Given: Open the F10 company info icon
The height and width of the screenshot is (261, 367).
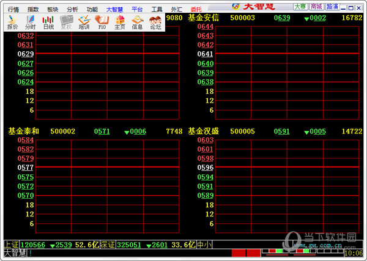Looking at the screenshot, I should [102, 23].
